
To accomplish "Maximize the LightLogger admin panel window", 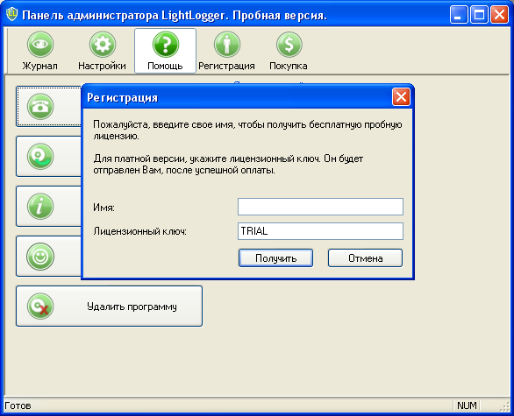I will (x=479, y=15).
